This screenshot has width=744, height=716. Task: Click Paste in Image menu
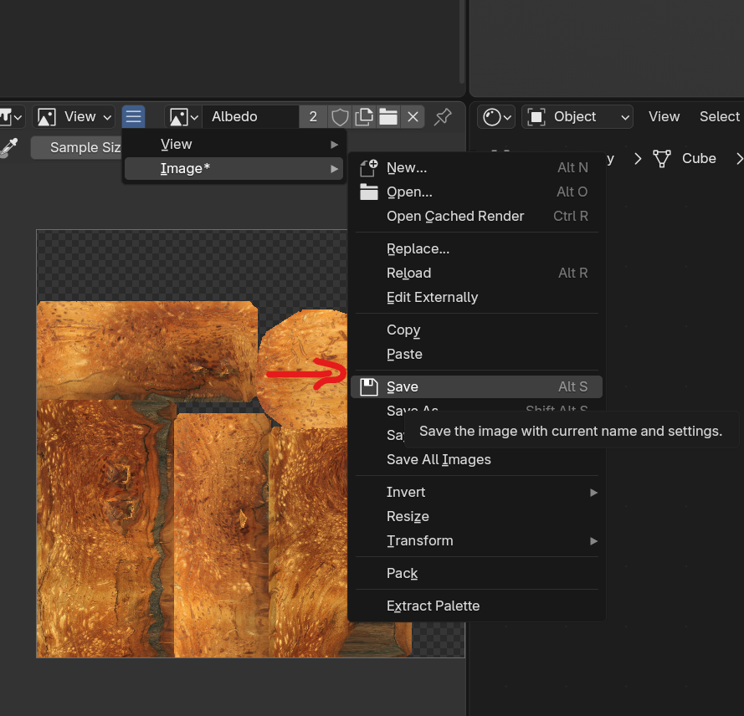pos(476,354)
